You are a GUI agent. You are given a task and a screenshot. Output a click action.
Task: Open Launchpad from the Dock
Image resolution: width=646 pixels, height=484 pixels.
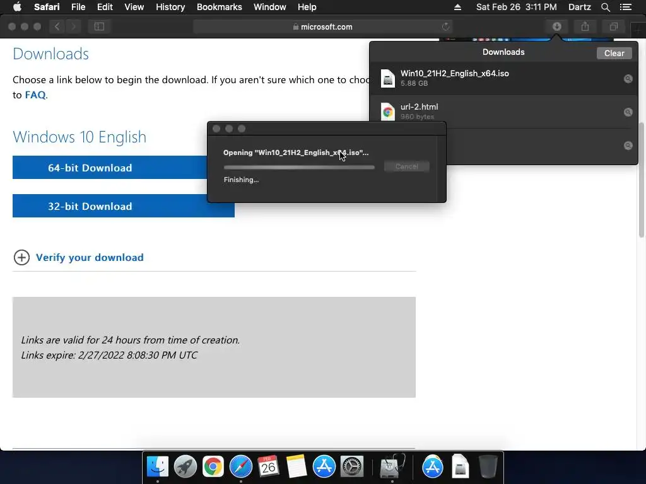click(x=185, y=466)
